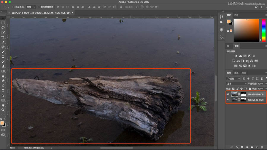Select the Dodge tool

point(3,81)
